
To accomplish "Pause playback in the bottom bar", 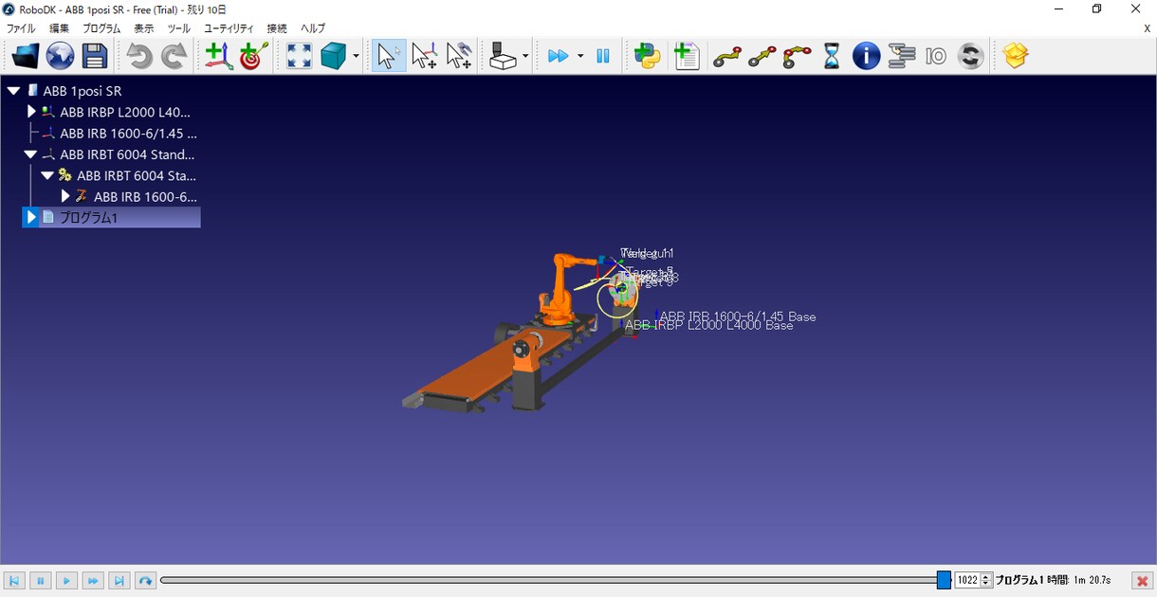I will (x=40, y=581).
